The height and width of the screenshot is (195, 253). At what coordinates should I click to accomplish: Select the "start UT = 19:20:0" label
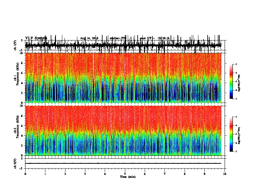point(154,38)
